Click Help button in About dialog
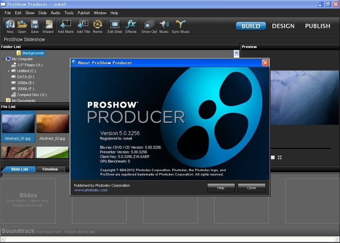Image resolution: width=340 pixels, height=243 pixels. pos(221,188)
